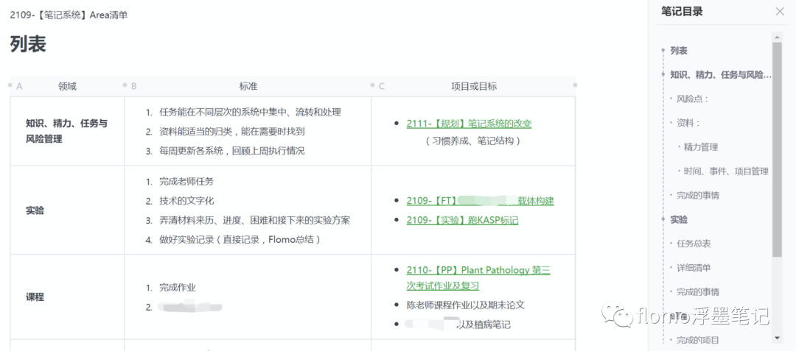Select 资料： outline entry
The height and width of the screenshot is (351, 796).
tap(689, 123)
